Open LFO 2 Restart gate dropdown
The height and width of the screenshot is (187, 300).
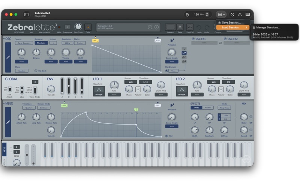(213, 82)
